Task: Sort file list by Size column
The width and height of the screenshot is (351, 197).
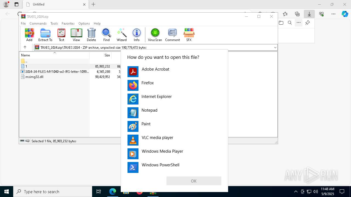Action: 101,55
